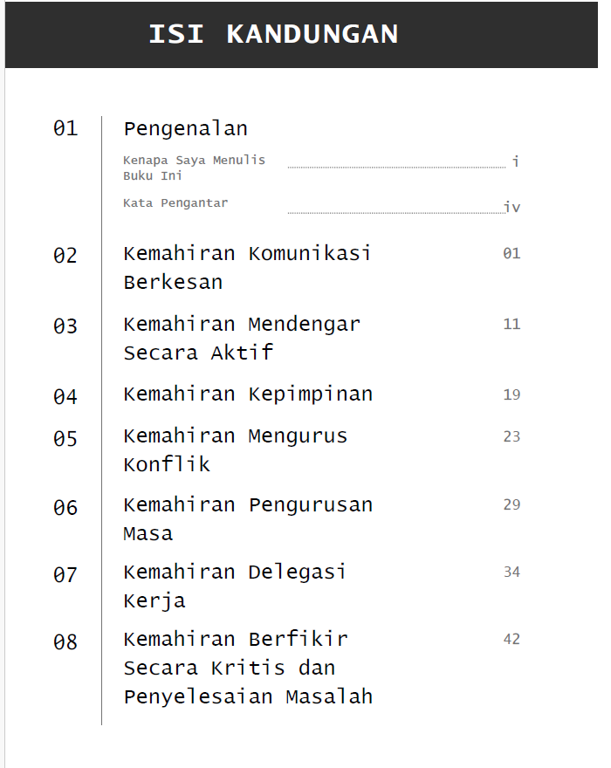Click chapter number 08
The image size is (611, 768).
pos(65,643)
